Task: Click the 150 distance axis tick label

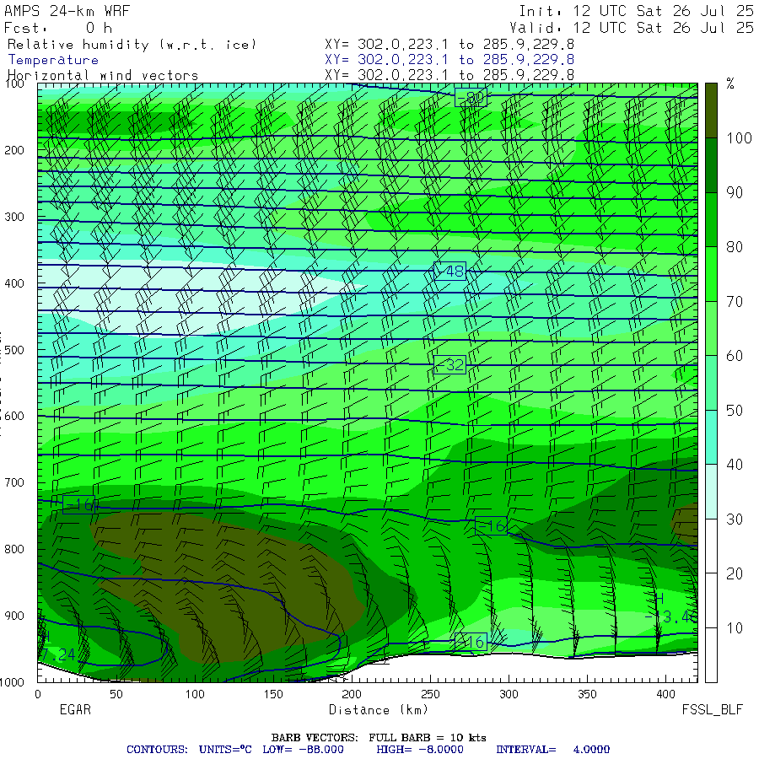Action: pos(273,694)
